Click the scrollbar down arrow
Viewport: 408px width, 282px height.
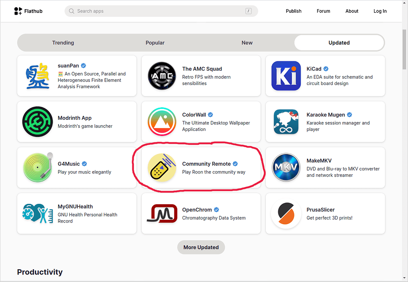coord(404,278)
